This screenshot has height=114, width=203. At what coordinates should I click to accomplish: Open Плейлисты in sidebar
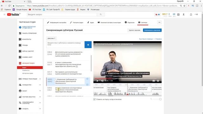[26, 70]
